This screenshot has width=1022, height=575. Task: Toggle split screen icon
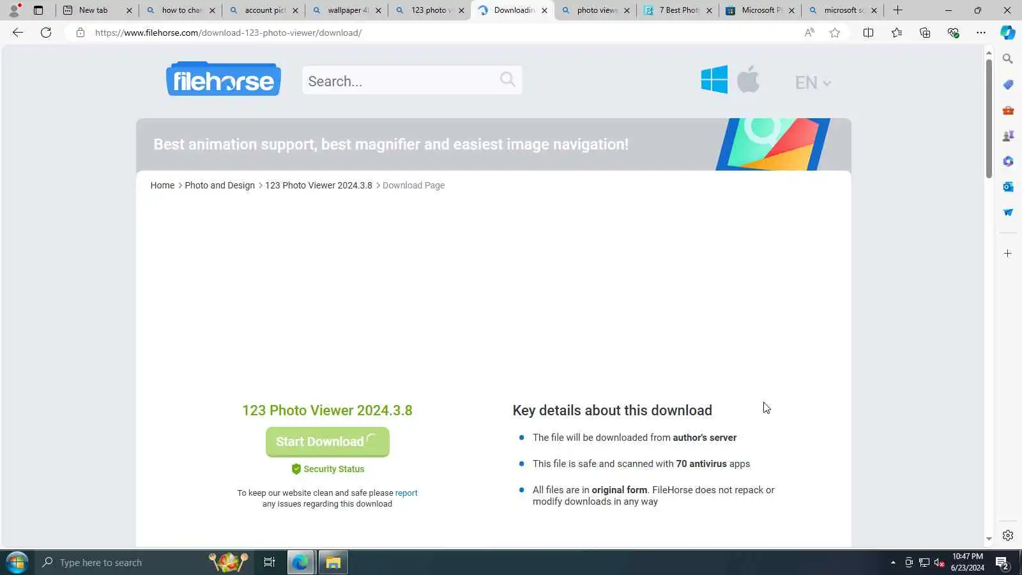pos(868,33)
